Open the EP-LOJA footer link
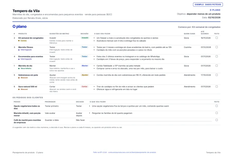 (x=125, y=152)
